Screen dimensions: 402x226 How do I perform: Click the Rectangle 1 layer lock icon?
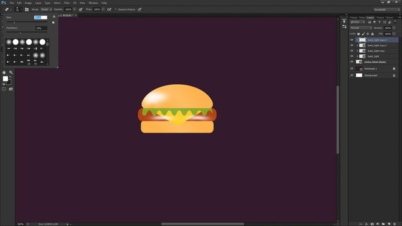tap(394, 68)
